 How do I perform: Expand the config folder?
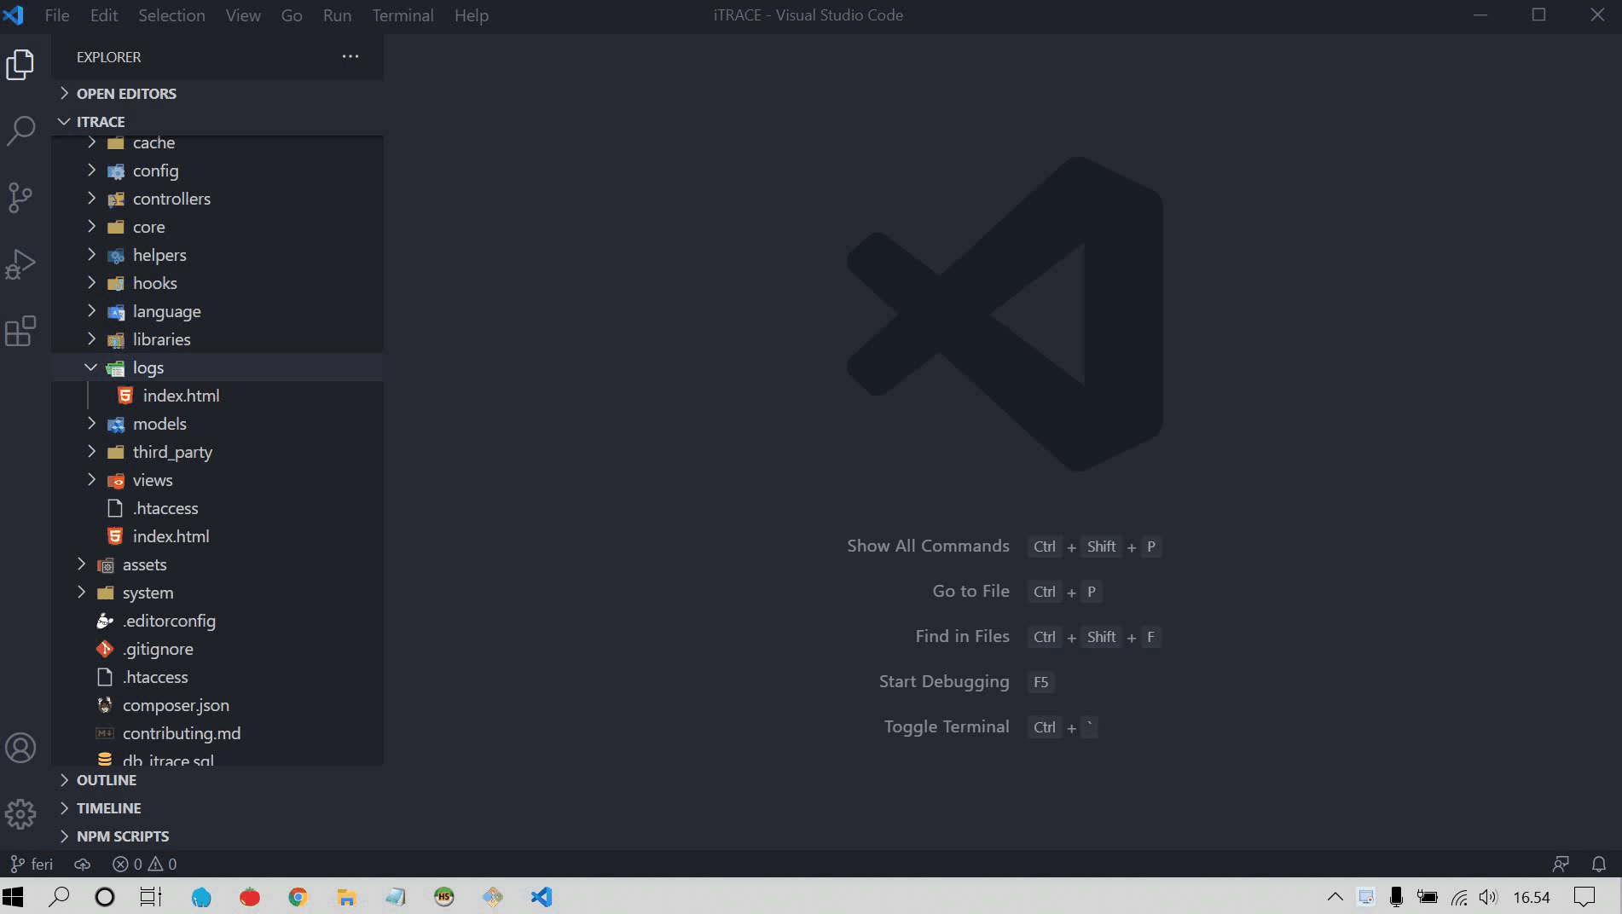[217, 171]
